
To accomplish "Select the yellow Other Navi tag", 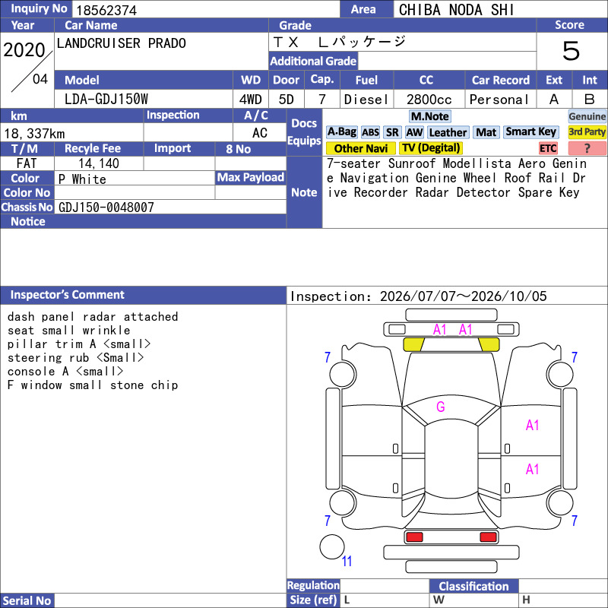I will pyautogui.click(x=360, y=148).
